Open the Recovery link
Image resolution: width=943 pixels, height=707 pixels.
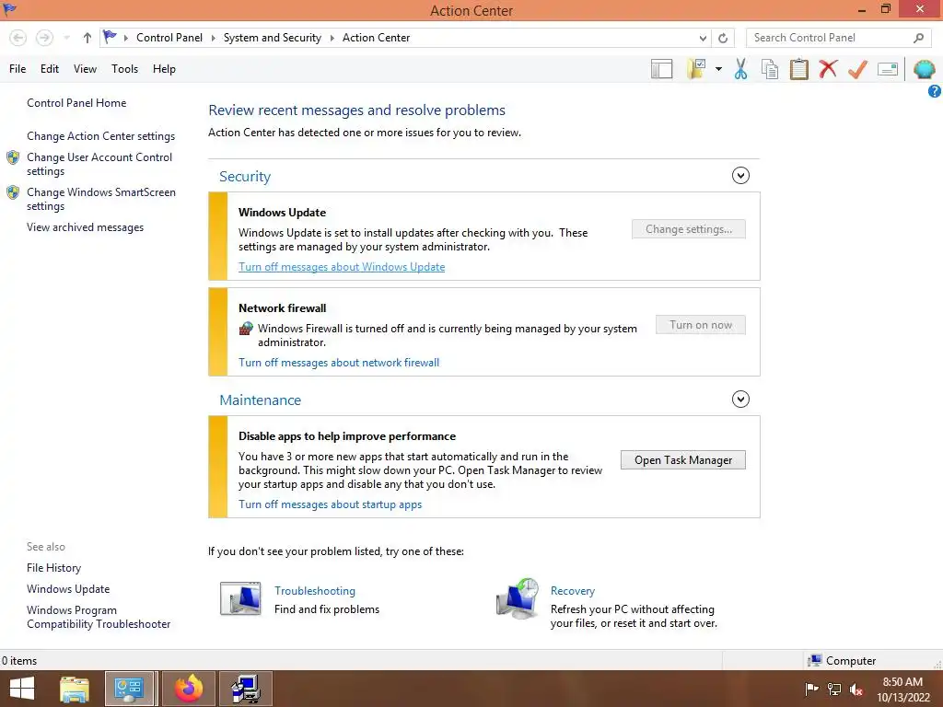pos(573,591)
